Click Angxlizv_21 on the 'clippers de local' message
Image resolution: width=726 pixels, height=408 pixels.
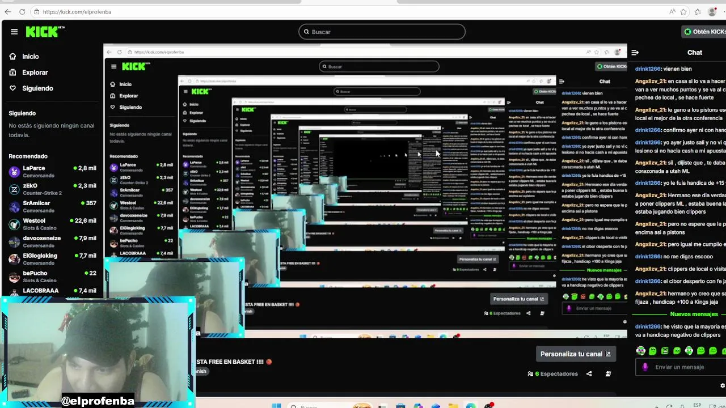point(650,269)
